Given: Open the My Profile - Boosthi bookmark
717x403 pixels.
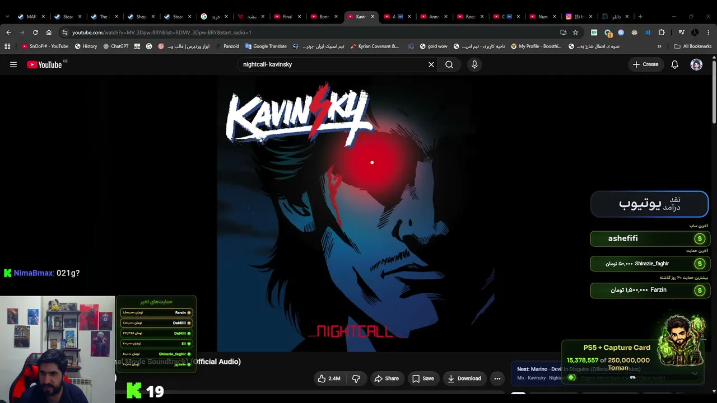Looking at the screenshot, I should (x=536, y=46).
